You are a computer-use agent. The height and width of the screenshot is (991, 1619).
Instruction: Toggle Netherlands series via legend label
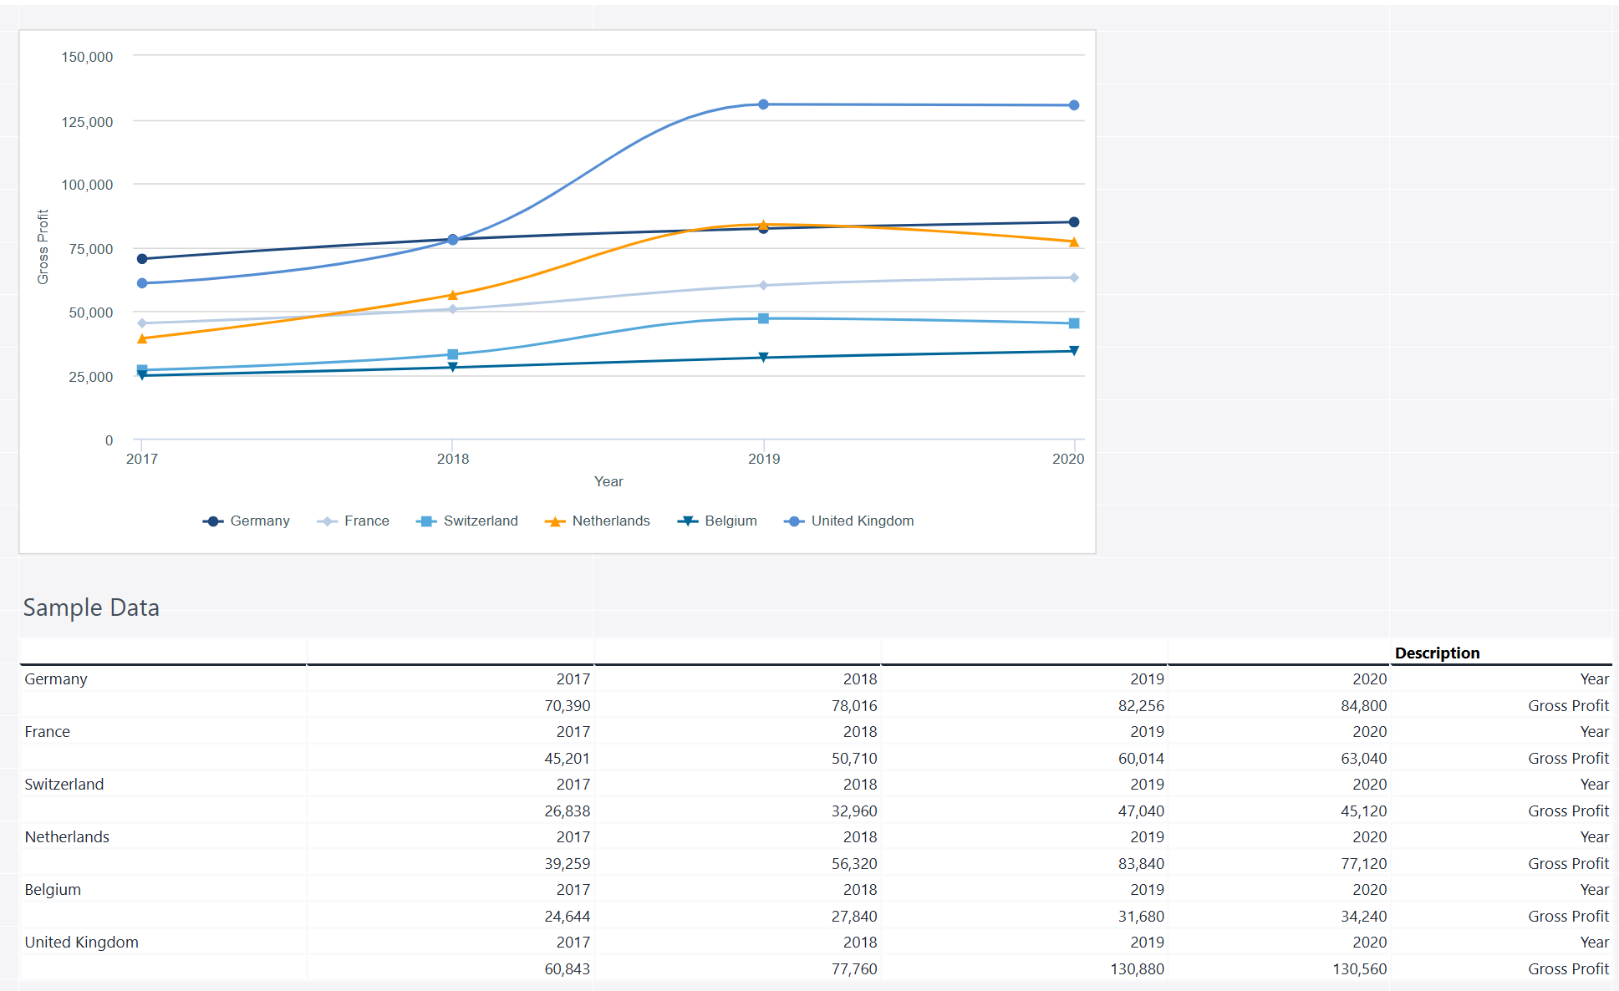(610, 521)
